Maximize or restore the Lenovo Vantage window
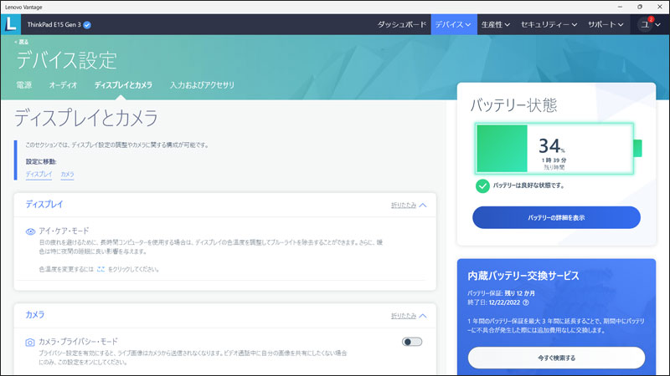The height and width of the screenshot is (376, 670). coord(640,7)
